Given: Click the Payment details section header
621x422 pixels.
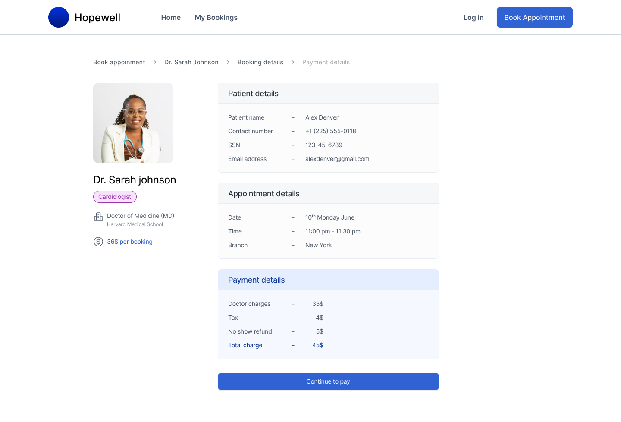Looking at the screenshot, I should pos(256,280).
